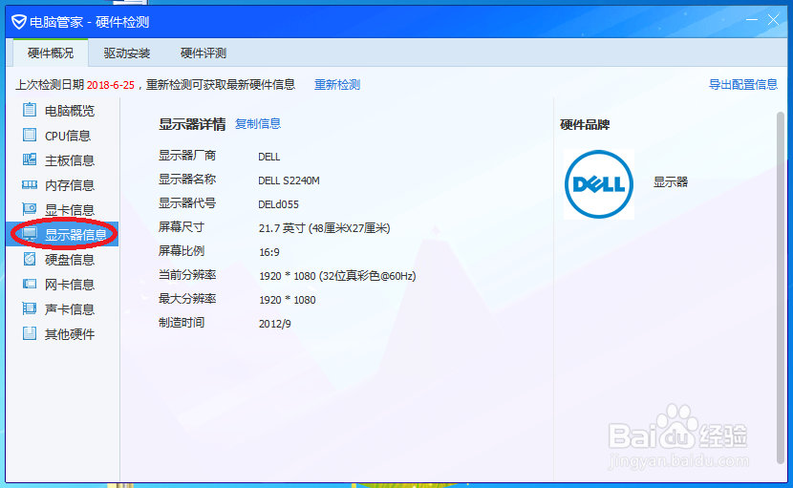The height and width of the screenshot is (488, 793).
Task: Click the 显卡信息 graphics card icon
Action: 30,209
